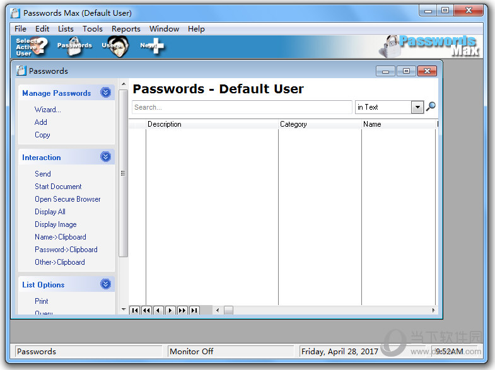Image resolution: width=495 pixels, height=370 pixels.
Task: Click the Print link
Action: tap(42, 301)
